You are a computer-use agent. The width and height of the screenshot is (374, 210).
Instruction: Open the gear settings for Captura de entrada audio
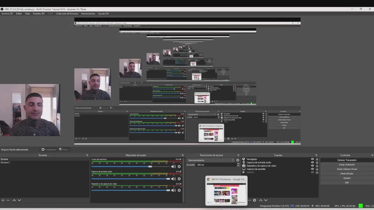179,179
